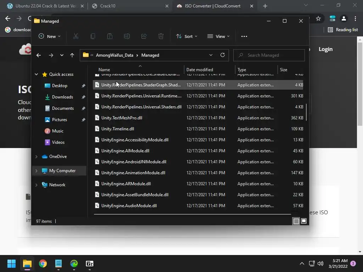Viewport: 363px width, 272px height.
Task: Open the Sort dropdown
Action: (x=186, y=36)
